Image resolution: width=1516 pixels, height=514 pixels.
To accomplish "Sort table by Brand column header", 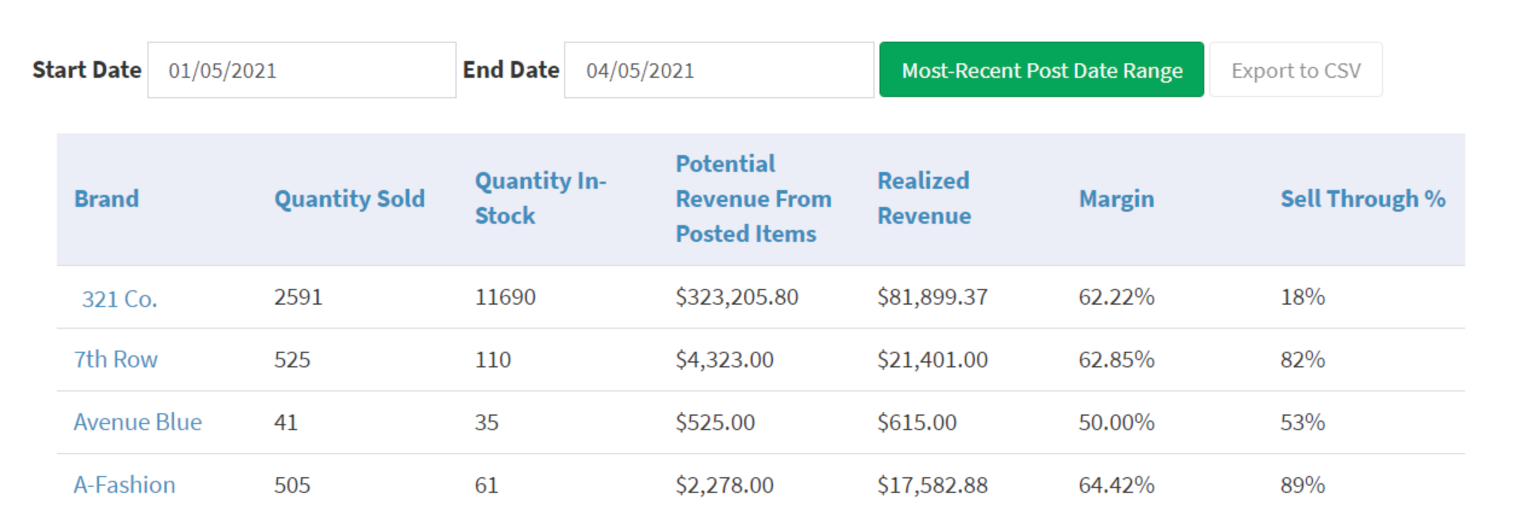I will click(106, 198).
